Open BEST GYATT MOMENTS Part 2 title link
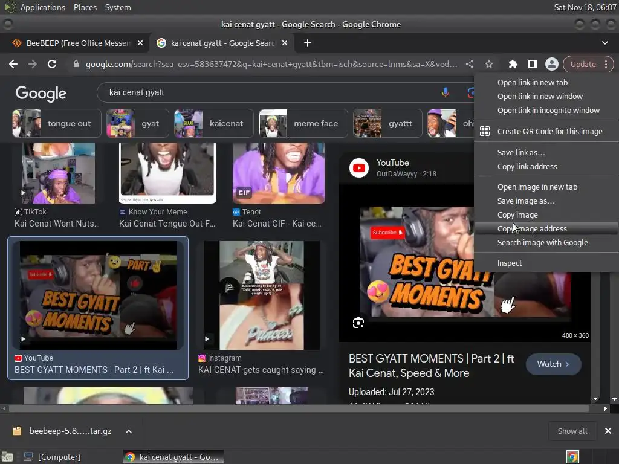This screenshot has height=464, width=619. coord(432,366)
